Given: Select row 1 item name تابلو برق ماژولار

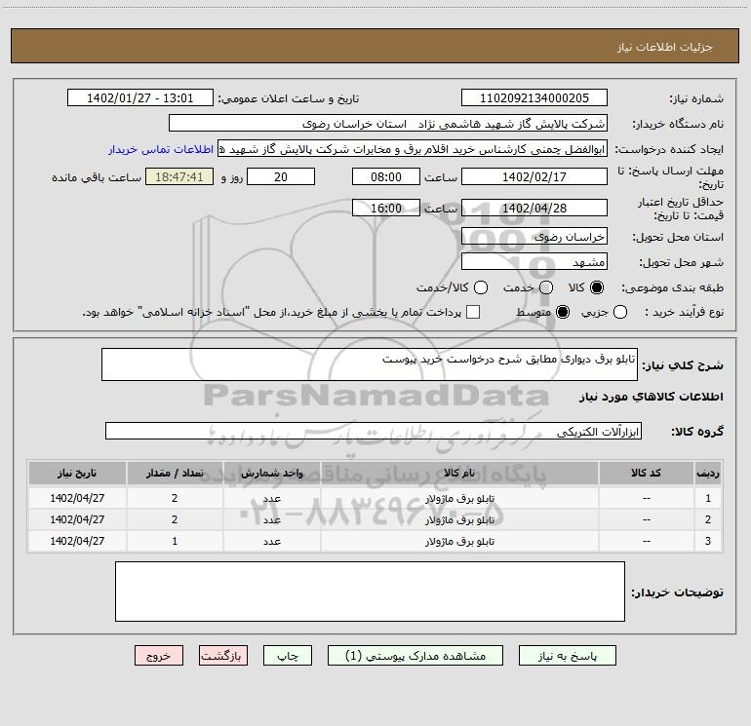Looking at the screenshot, I should pos(459,498).
